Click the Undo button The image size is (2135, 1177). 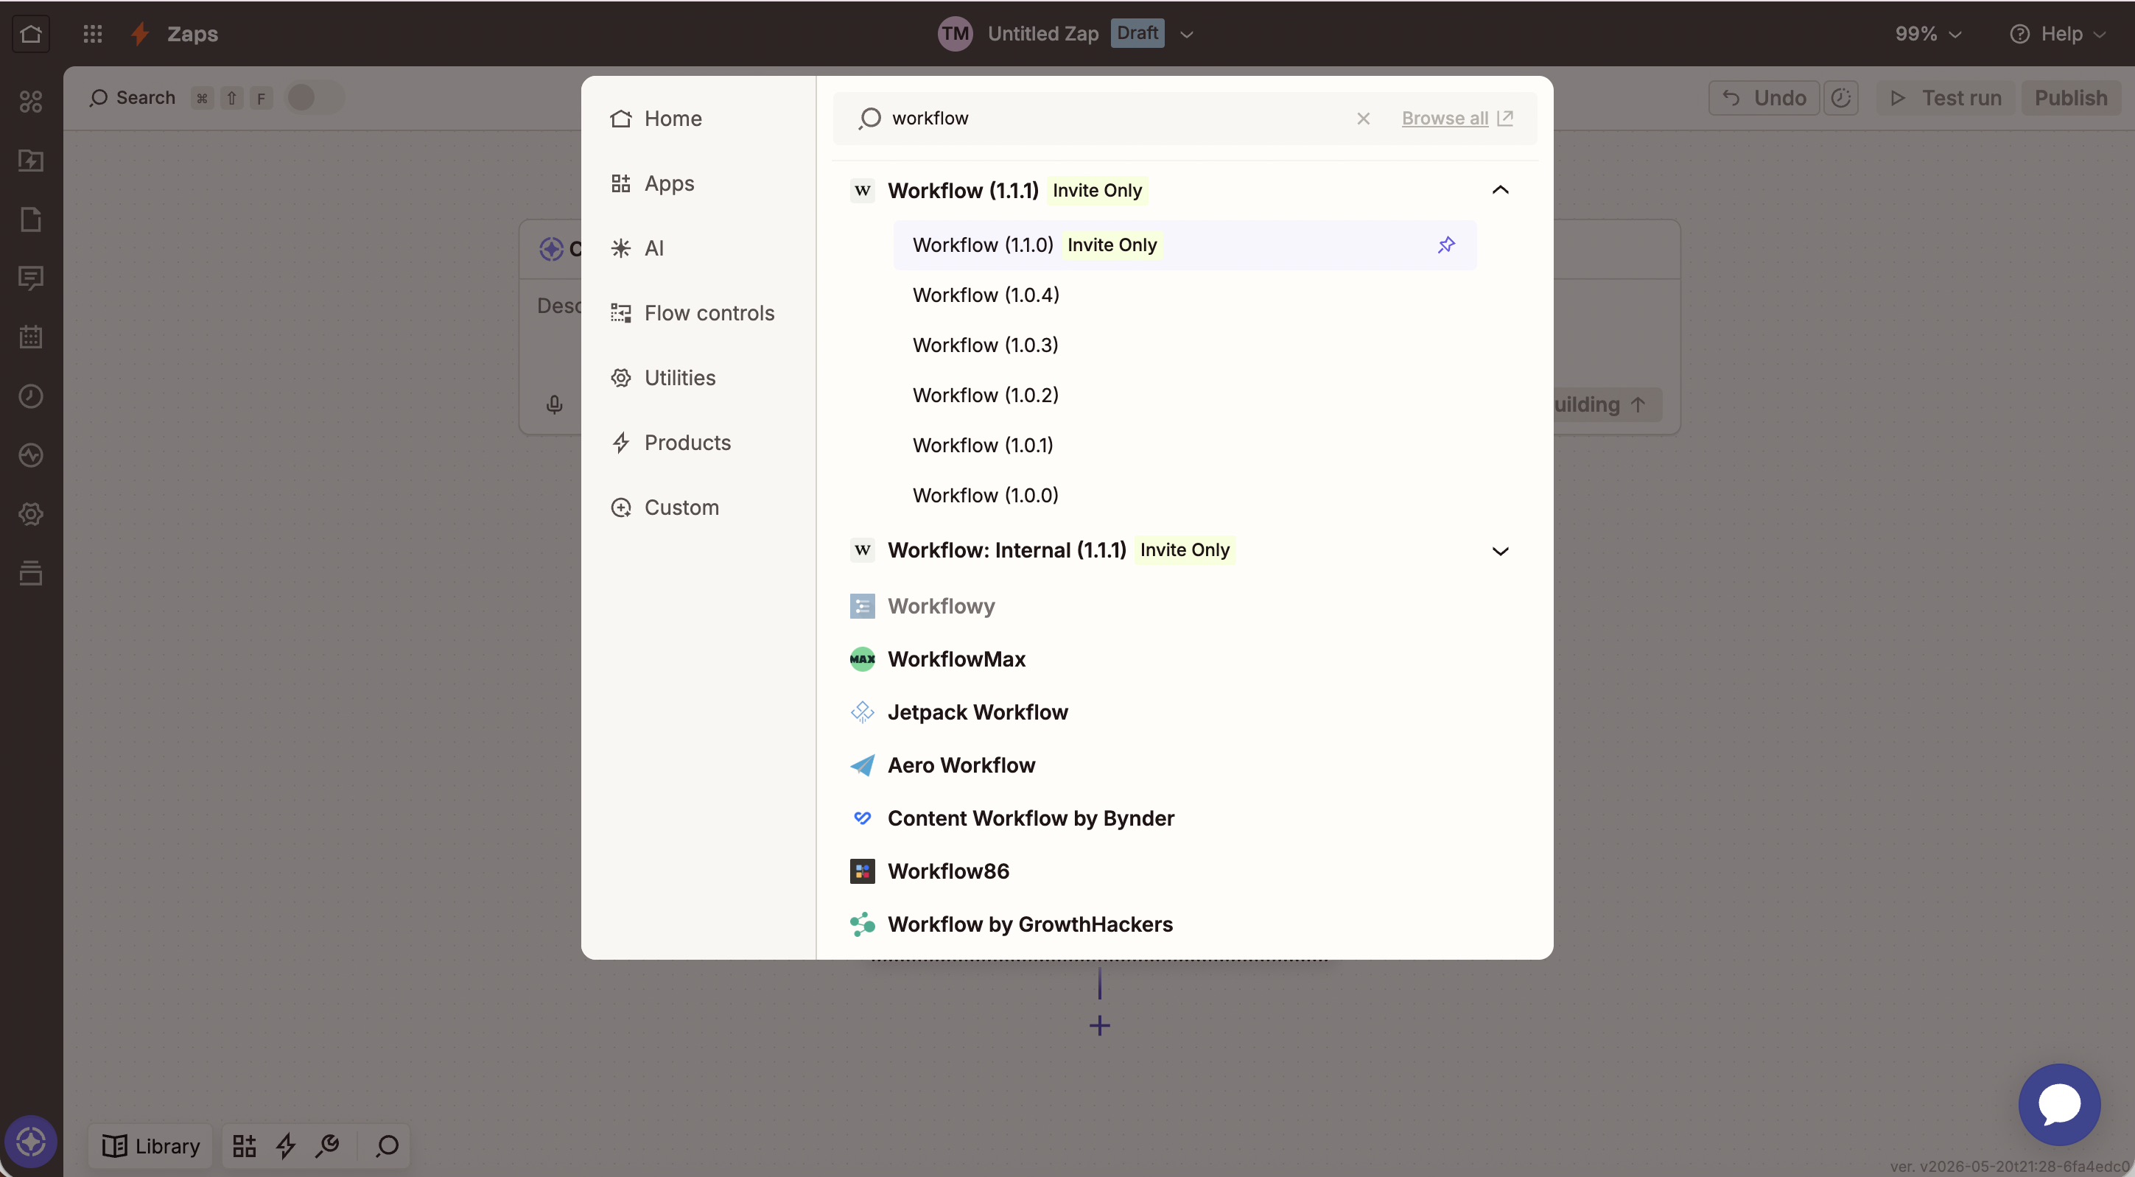pyautogui.click(x=1764, y=98)
